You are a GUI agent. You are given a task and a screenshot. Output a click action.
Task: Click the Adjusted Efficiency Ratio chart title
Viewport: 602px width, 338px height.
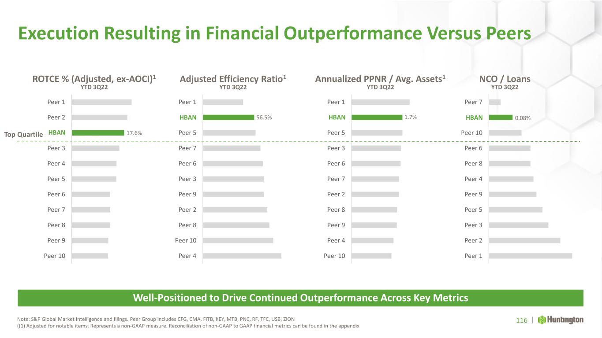coord(234,79)
